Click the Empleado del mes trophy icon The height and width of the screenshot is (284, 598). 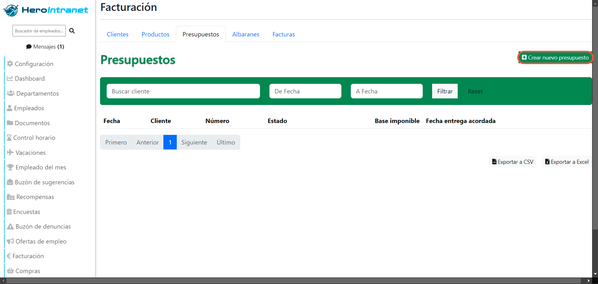10,167
